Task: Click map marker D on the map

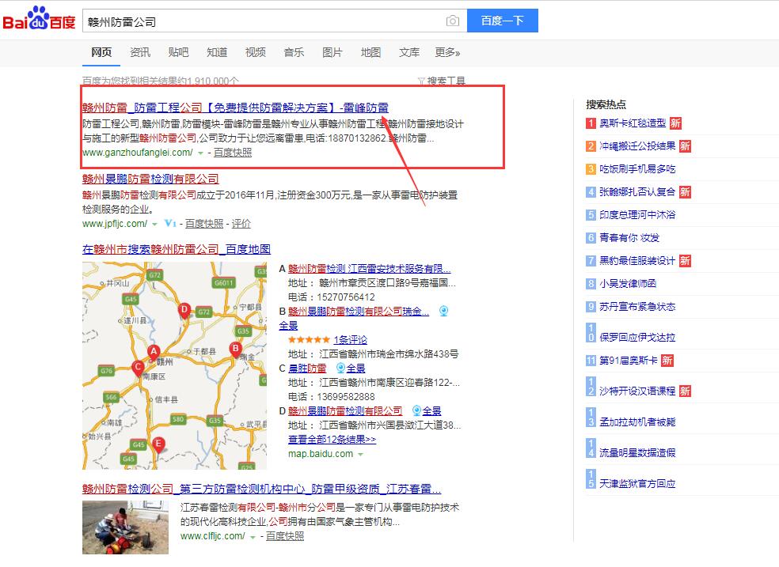Action: (x=184, y=310)
